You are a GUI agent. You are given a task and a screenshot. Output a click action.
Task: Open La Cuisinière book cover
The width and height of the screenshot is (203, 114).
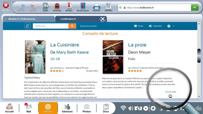click(x=35, y=57)
